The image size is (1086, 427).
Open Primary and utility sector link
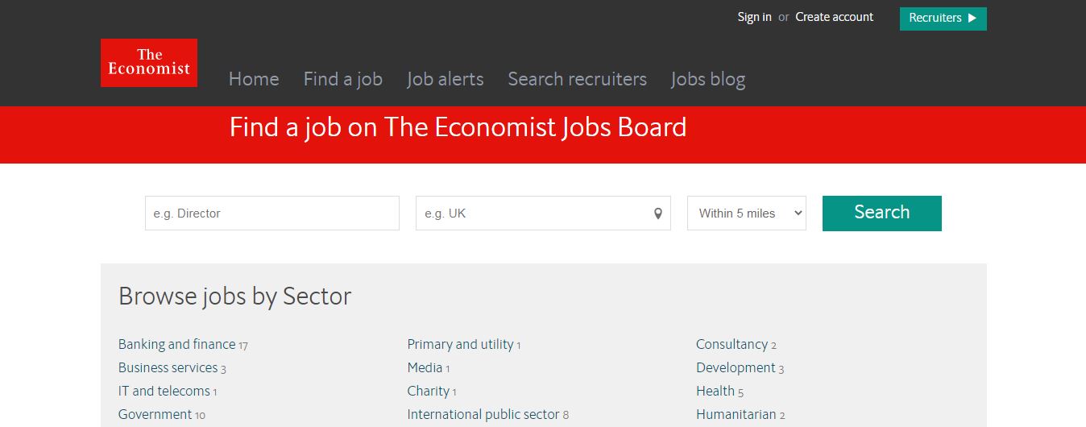[x=460, y=344]
